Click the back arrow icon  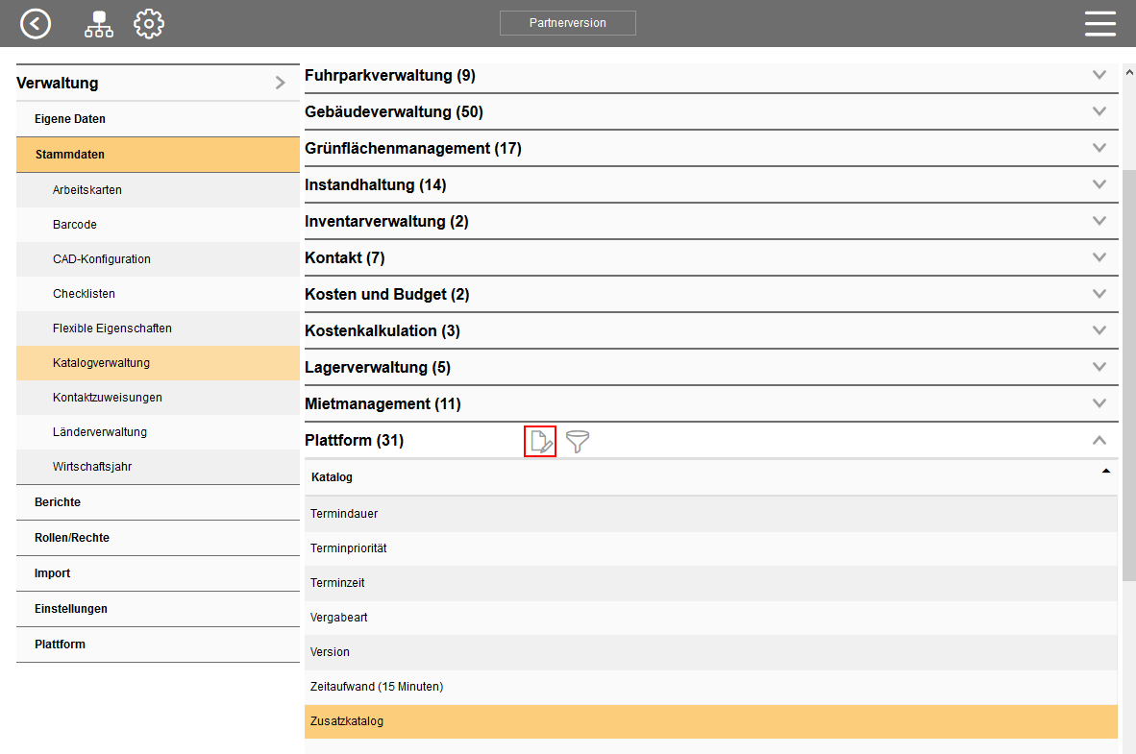click(36, 23)
